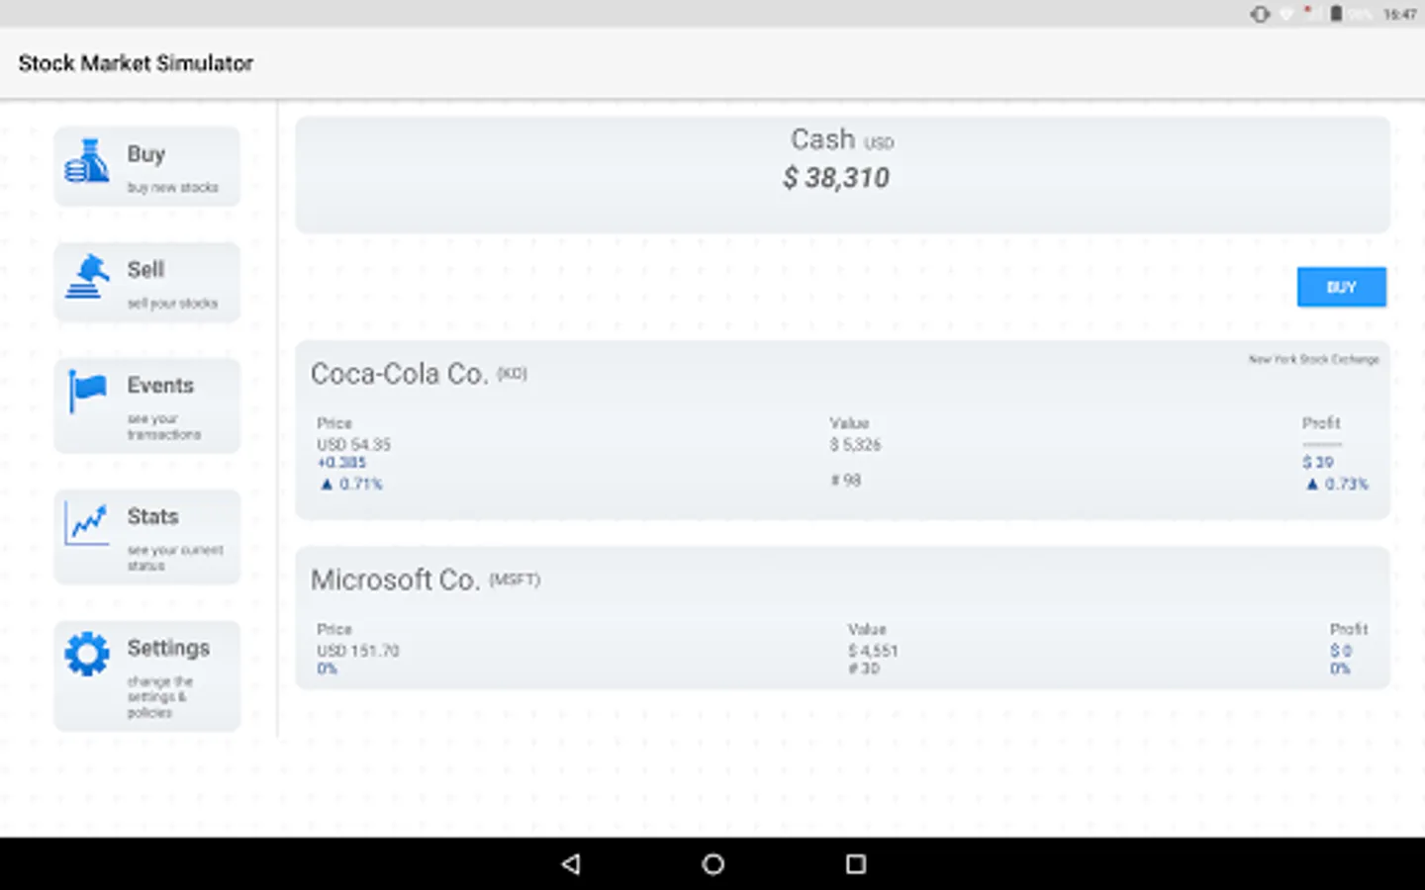This screenshot has height=890, width=1425.
Task: Click 'sell your stocks' subtitle
Action: (172, 304)
